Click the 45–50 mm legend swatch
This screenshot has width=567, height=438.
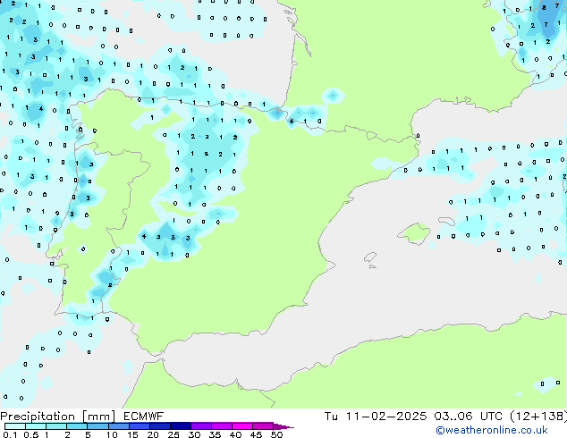[x=263, y=426]
